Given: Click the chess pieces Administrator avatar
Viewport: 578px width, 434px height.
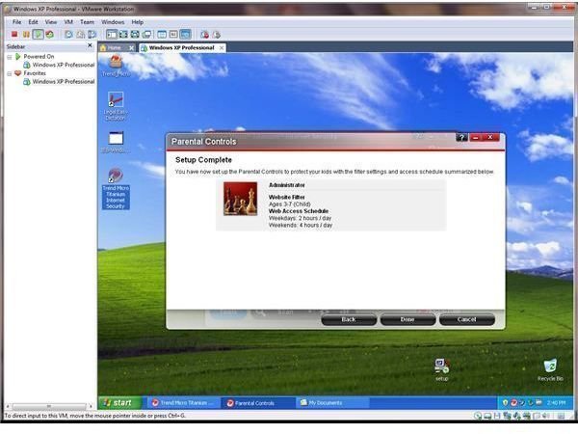Looking at the screenshot, I should 240,199.
